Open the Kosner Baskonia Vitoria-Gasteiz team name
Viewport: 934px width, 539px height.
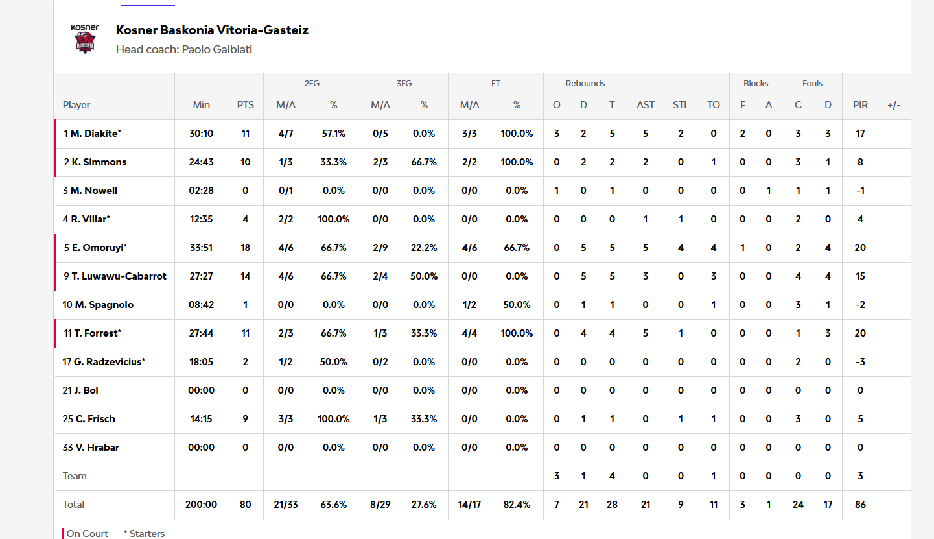click(212, 30)
